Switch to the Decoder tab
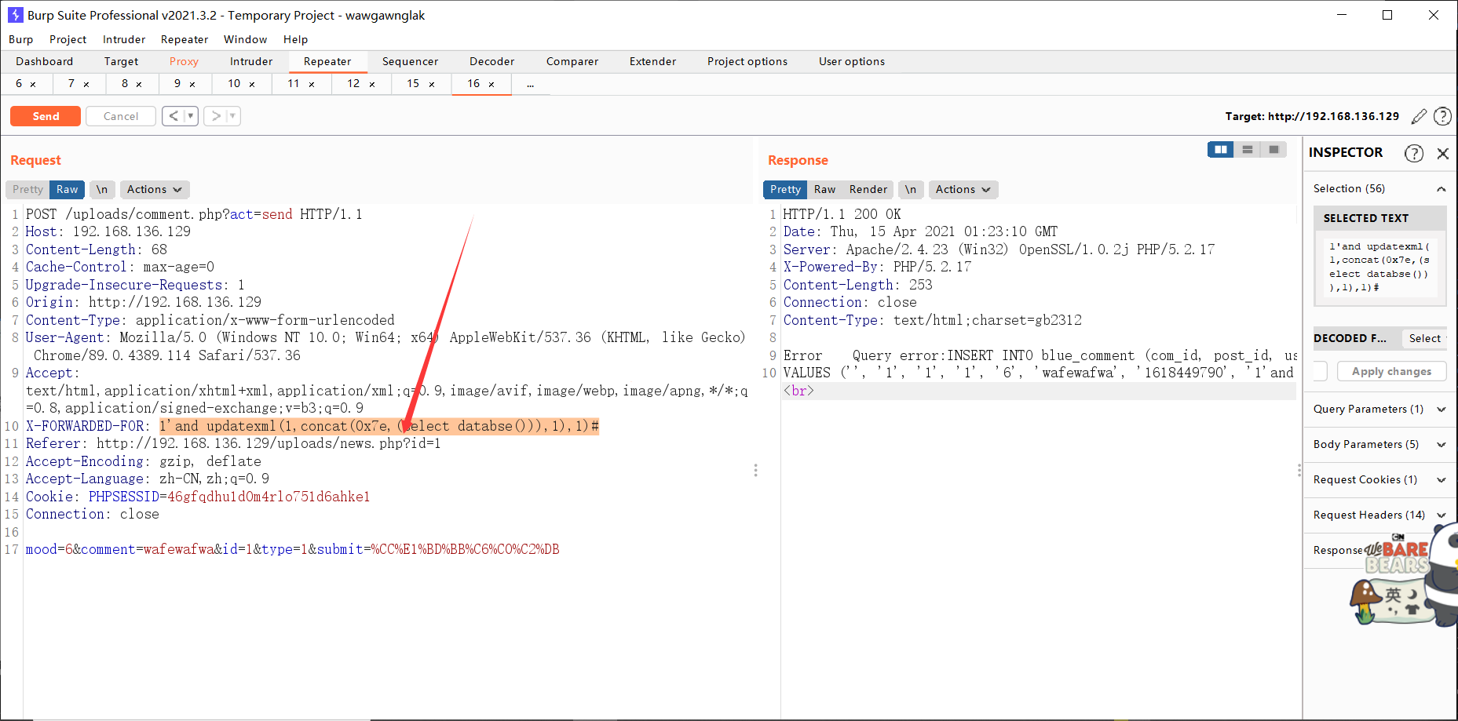The height and width of the screenshot is (721, 1458). [491, 61]
